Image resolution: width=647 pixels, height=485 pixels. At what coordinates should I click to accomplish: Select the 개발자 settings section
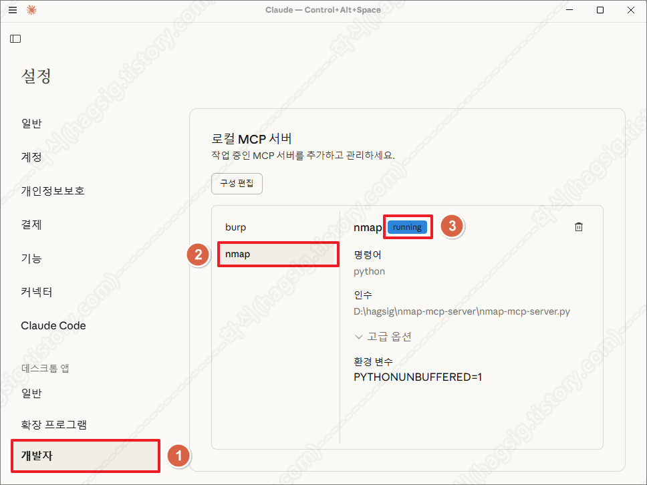86,456
